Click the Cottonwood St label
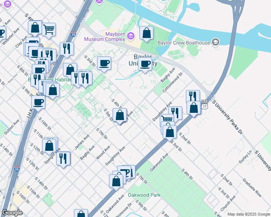The width and height of the screenshot is (271, 217). (x=172, y=82)
